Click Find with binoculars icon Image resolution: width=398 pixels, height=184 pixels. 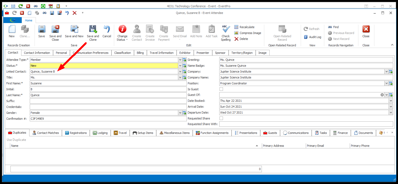(333, 27)
